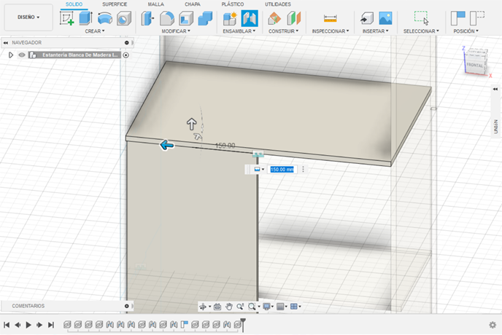
Task: Click the timeline end marker handle
Action: [243, 324]
